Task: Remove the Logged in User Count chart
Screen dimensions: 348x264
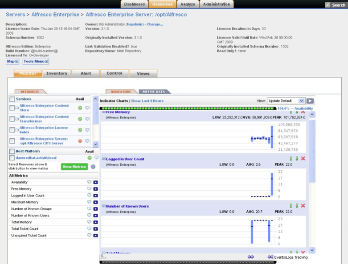Action: (303, 158)
